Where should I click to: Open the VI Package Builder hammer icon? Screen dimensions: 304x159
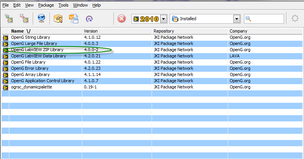click(x=58, y=19)
